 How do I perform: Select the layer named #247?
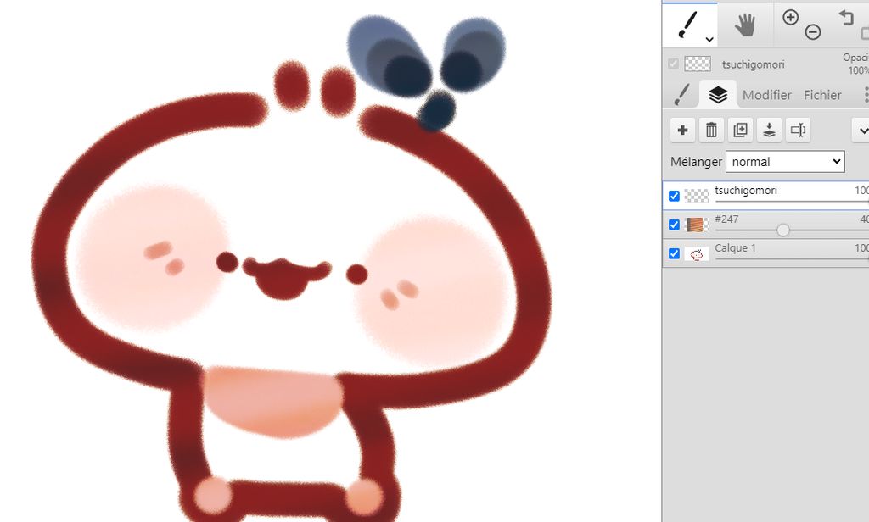[x=726, y=219]
